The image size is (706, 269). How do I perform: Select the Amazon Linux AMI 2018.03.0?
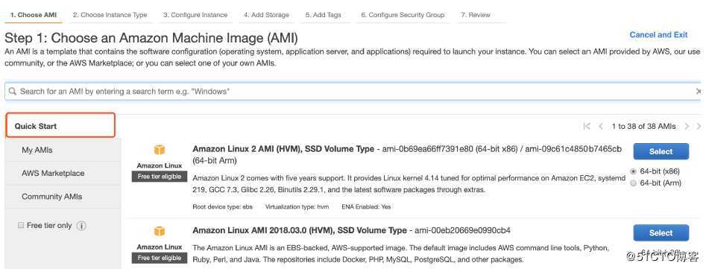[x=661, y=233]
